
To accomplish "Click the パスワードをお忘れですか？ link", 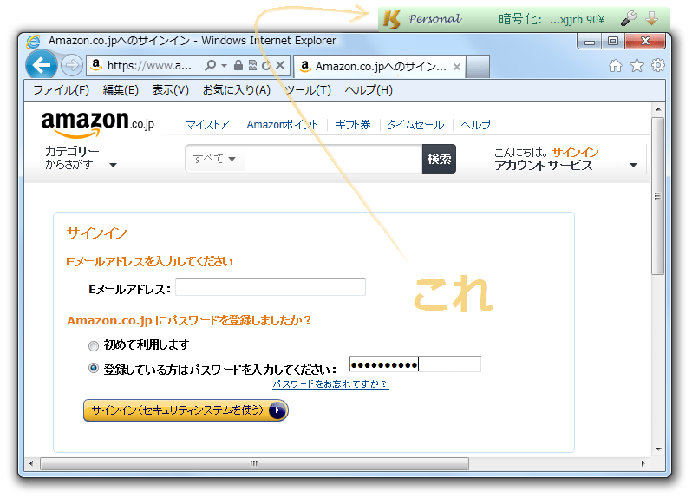I will click(x=330, y=384).
